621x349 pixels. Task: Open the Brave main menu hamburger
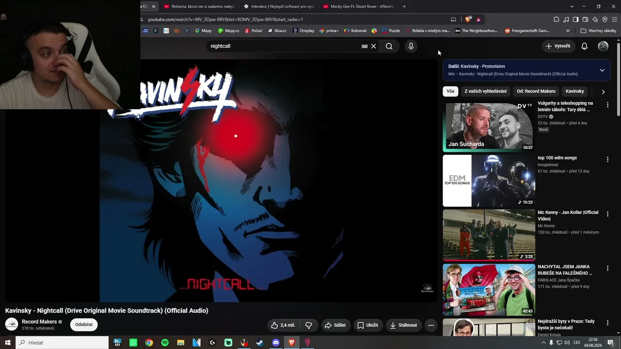(x=615, y=19)
